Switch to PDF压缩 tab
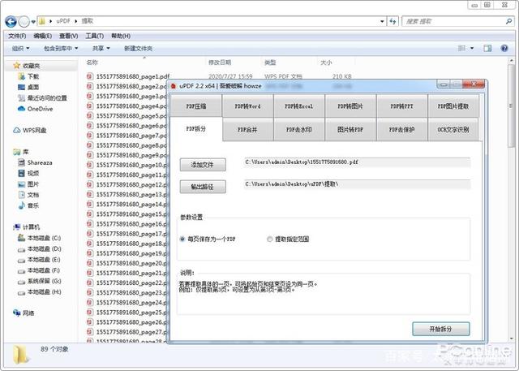The image size is (519, 371). 196,106
